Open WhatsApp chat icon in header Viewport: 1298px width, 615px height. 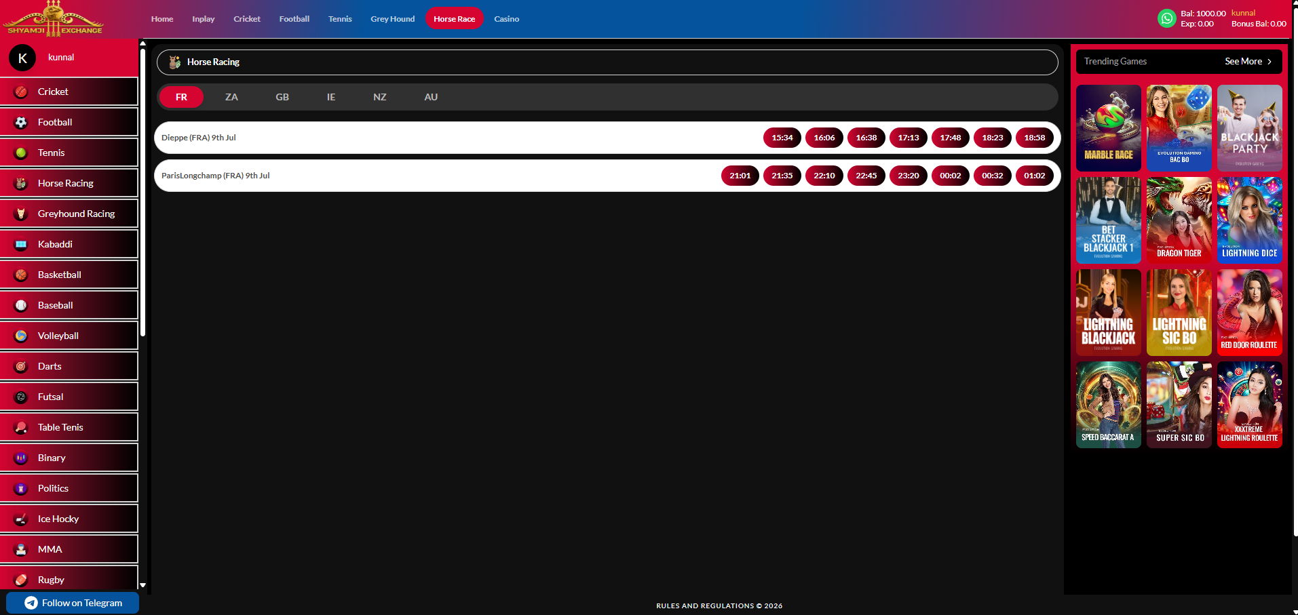click(x=1167, y=18)
